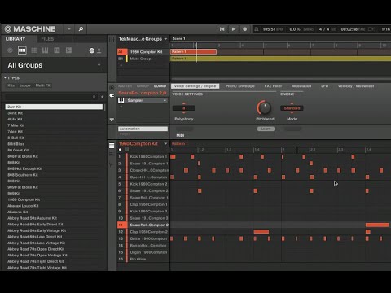Restart playback from the beginning
Viewport: 391px width, 293px height.
(x=222, y=29)
